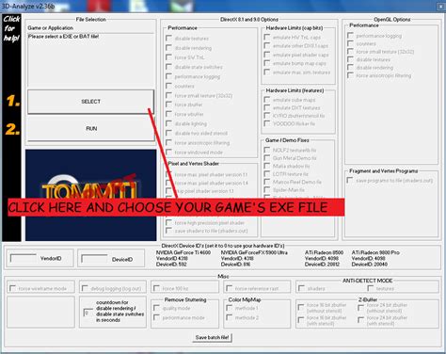Toggle Color MipMap 'methode 2' checkbox
This screenshot has width=446, height=354.
[230, 317]
